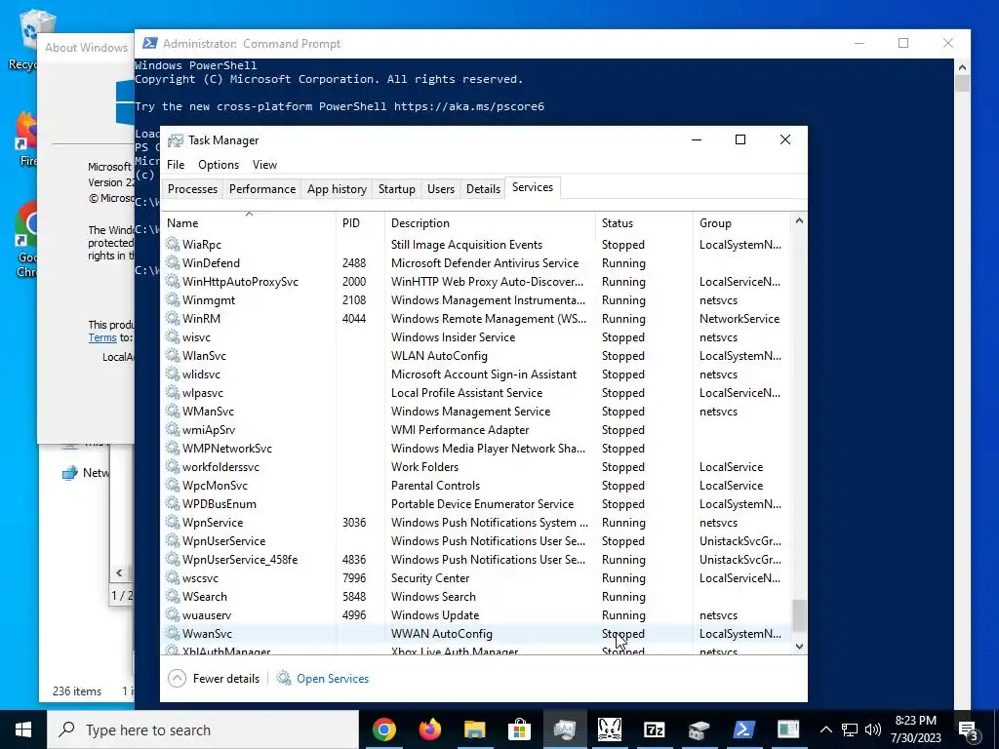
Task: Sort services by Status column
Action: click(x=644, y=223)
